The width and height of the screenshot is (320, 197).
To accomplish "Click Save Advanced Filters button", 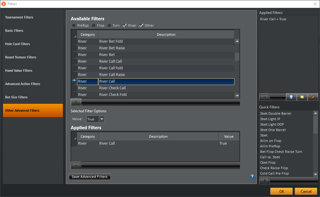I will coord(90,176).
